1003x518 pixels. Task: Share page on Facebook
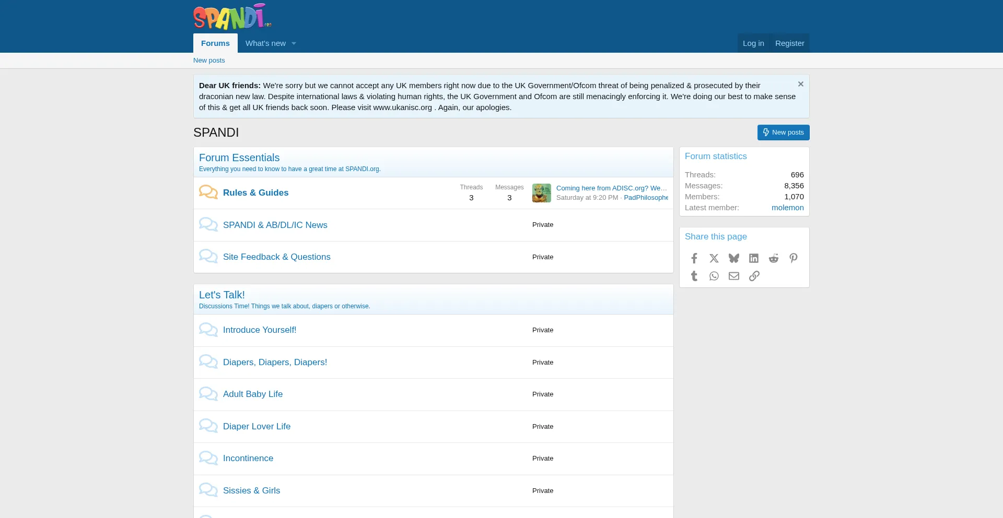click(694, 258)
